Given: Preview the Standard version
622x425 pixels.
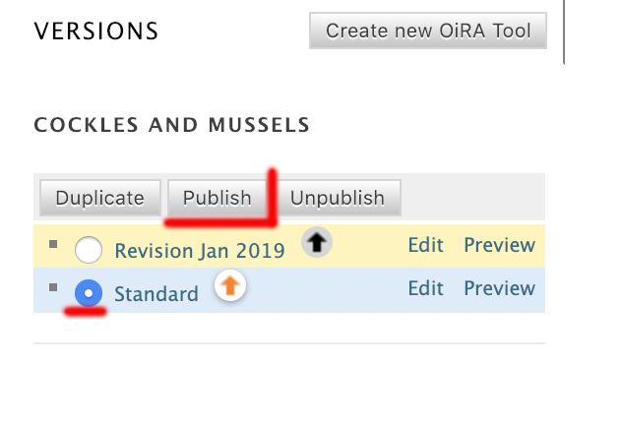Looking at the screenshot, I should click(x=500, y=288).
